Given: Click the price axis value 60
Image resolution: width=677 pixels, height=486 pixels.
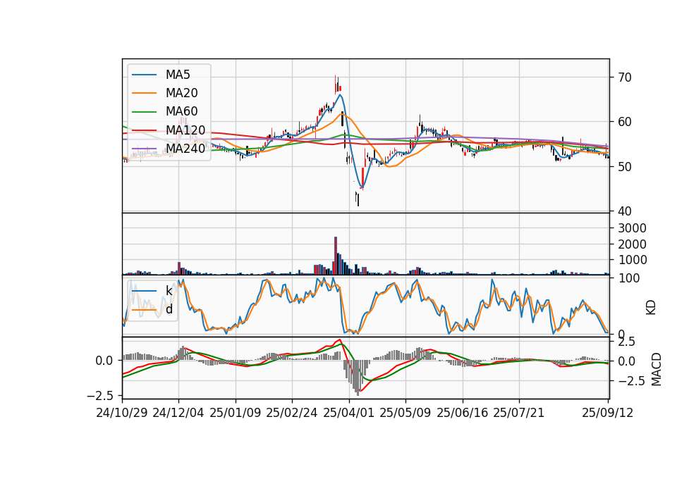Looking at the screenshot, I should (624, 122).
